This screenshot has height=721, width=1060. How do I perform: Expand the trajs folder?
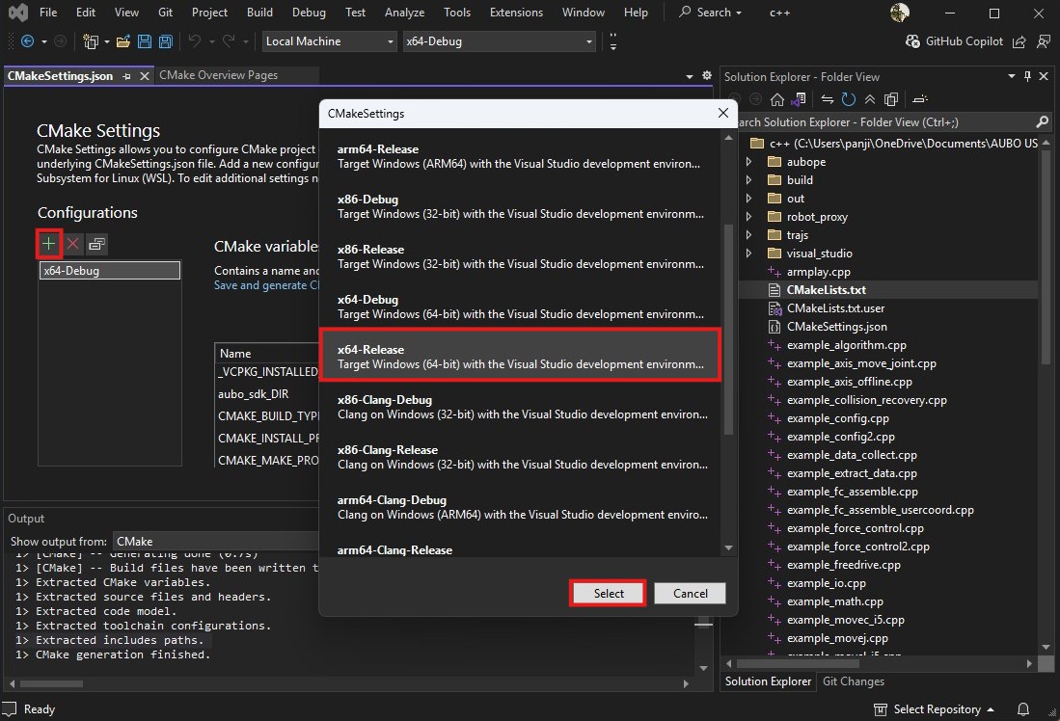749,234
